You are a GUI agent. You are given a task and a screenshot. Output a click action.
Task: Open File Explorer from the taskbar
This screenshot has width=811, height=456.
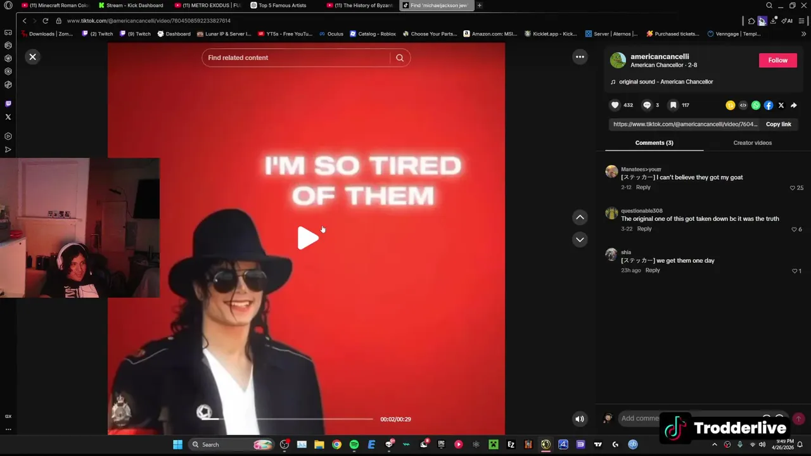pos(319,445)
